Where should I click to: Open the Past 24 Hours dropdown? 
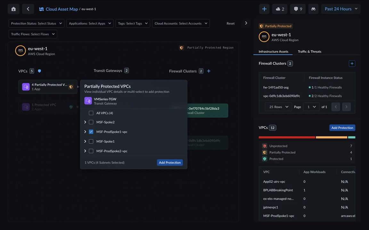340,9
